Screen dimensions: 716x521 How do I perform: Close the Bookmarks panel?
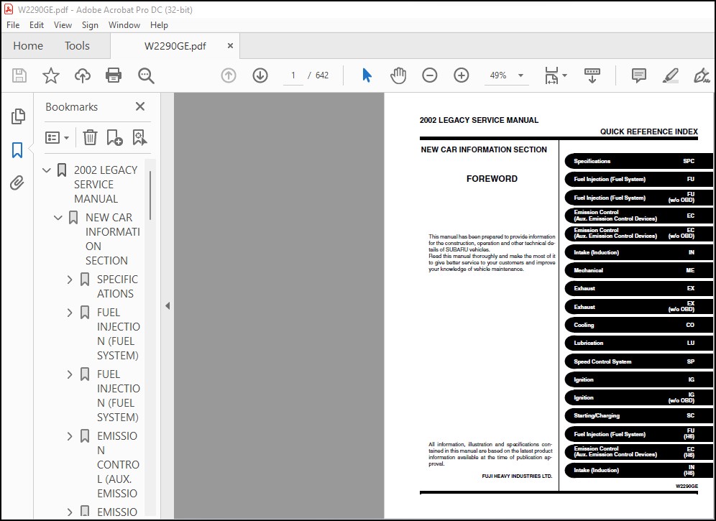140,106
